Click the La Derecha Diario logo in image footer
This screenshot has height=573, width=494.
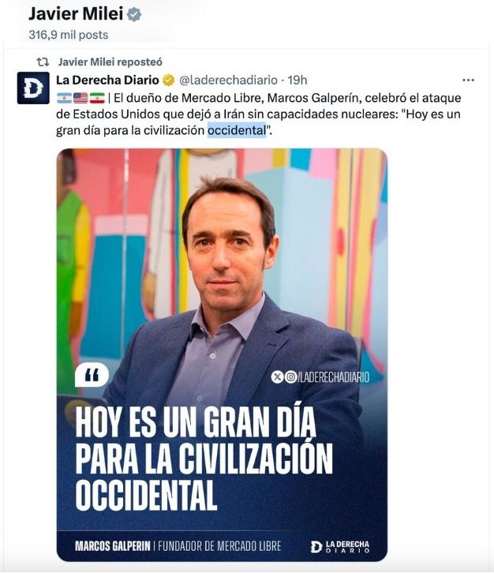click(340, 546)
